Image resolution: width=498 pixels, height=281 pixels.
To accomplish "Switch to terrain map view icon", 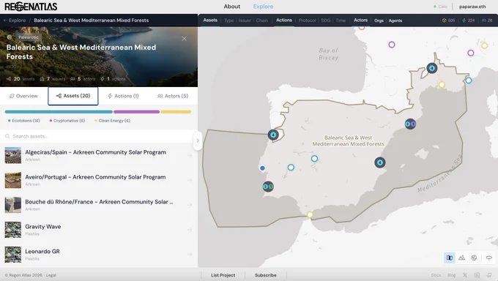I will [x=462, y=258].
